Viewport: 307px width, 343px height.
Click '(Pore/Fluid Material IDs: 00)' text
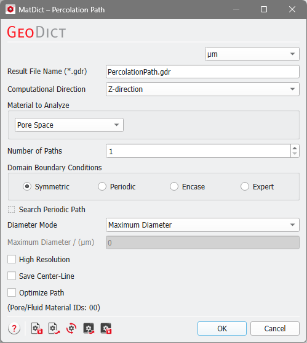54,308
